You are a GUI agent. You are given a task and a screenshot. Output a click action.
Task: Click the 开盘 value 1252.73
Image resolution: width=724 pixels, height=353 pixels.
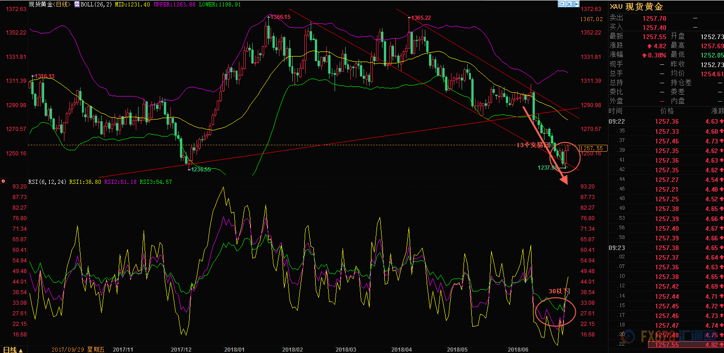coord(712,37)
